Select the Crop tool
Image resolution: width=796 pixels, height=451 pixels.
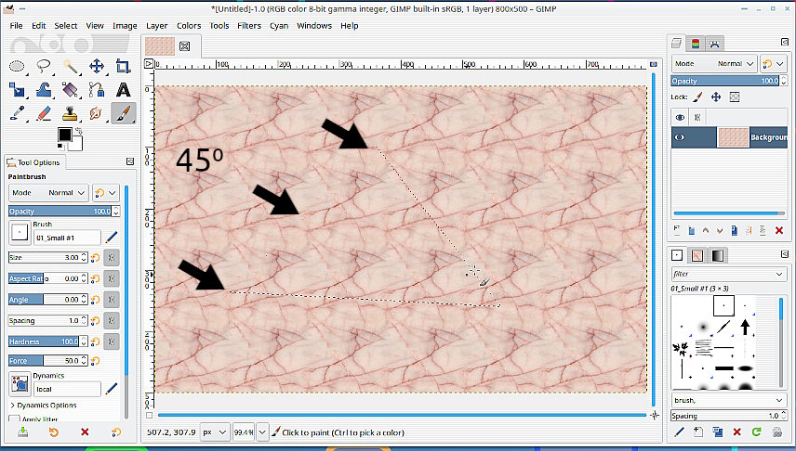[x=123, y=66]
